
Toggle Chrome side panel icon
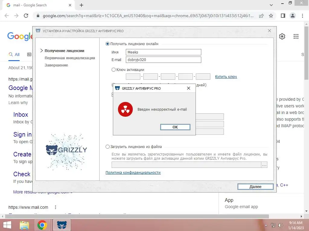click(x=283, y=16)
